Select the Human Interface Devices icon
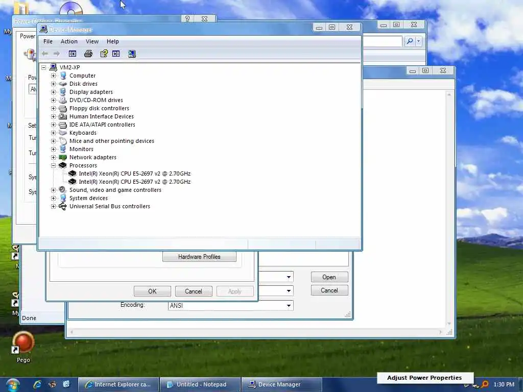This screenshot has width=523, height=392. coord(63,116)
